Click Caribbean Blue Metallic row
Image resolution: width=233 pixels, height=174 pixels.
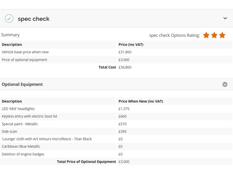116,146
